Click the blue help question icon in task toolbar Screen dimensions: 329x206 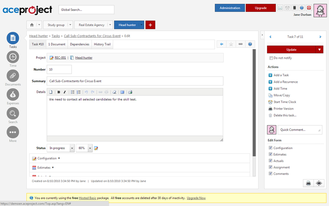click(250, 44)
